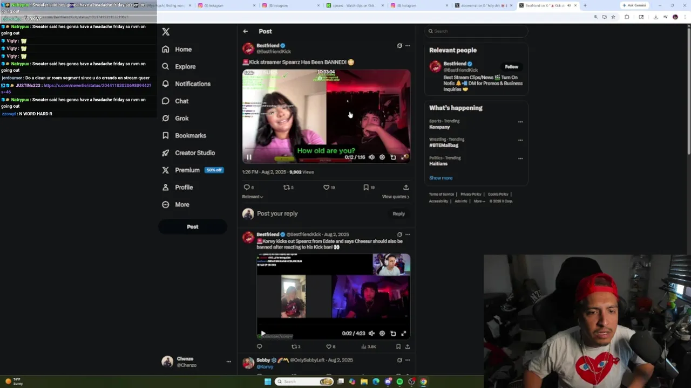
Task: Open options for Kompany trend
Action: (x=520, y=122)
